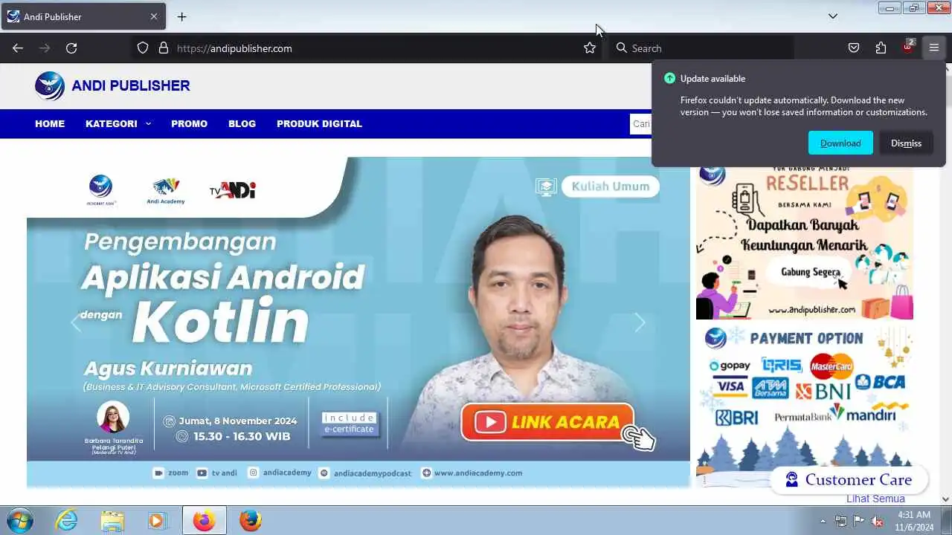Open the Action Center flag icon

pyautogui.click(x=858, y=521)
